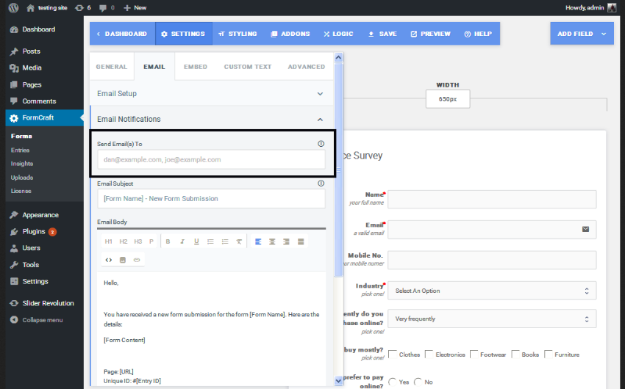Open Media in the sidebar

pos(32,68)
